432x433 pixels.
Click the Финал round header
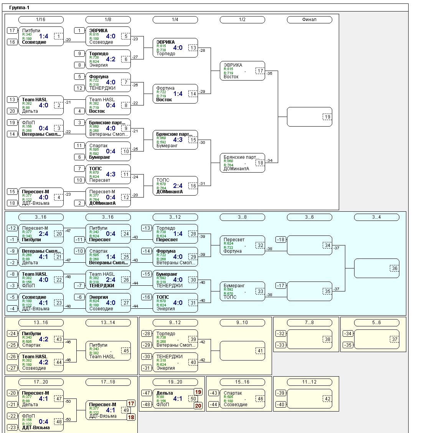tap(309, 20)
